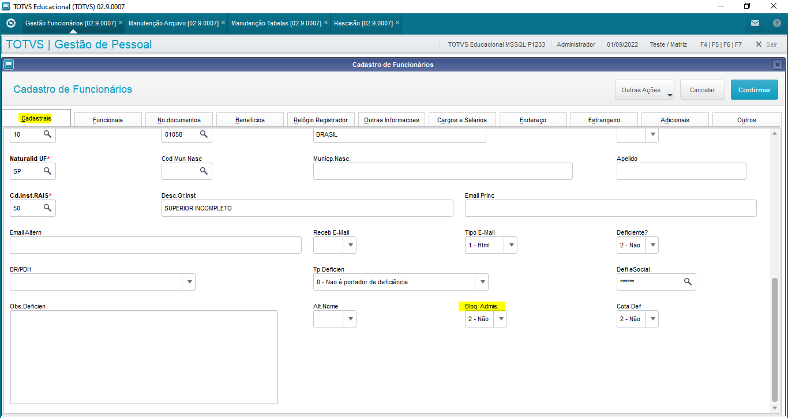The image size is (788, 418).
Task: Switch to the Funcionais tab
Action: click(x=108, y=120)
